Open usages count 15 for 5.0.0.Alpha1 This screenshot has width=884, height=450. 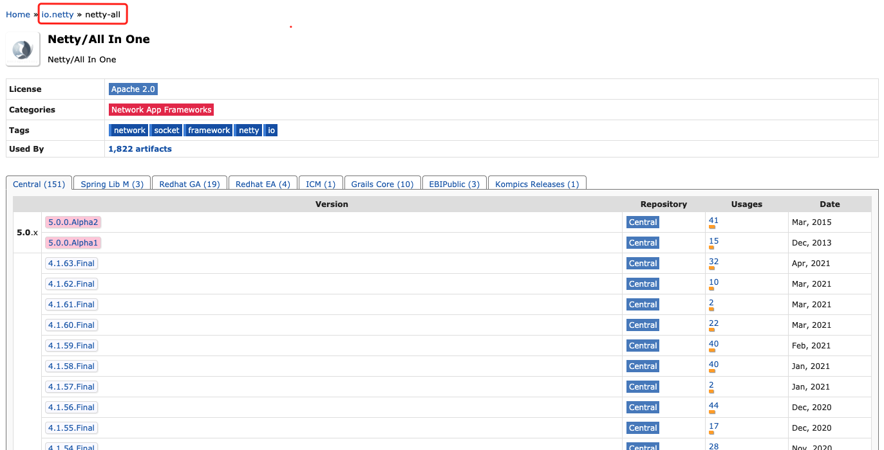tap(713, 241)
